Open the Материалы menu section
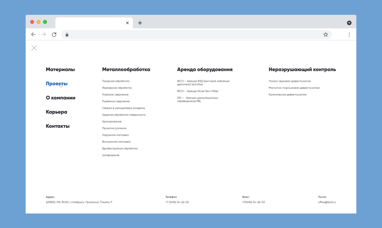 (x=60, y=69)
